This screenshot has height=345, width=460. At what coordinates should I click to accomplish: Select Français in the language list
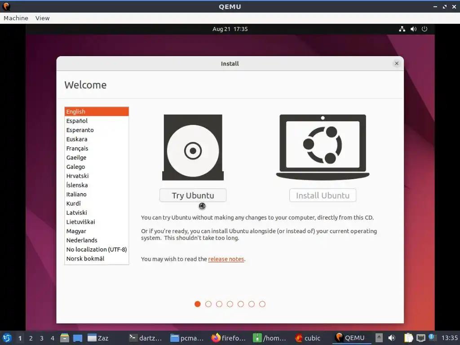tap(97, 148)
